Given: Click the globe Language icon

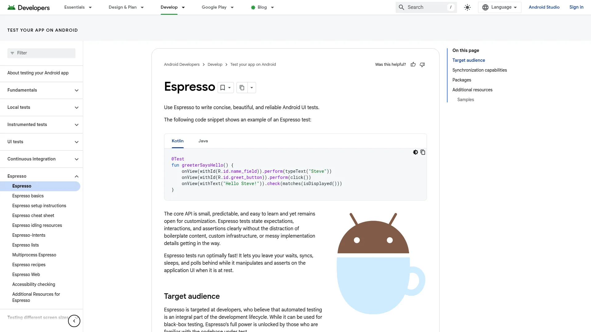Looking at the screenshot, I should pyautogui.click(x=485, y=7).
